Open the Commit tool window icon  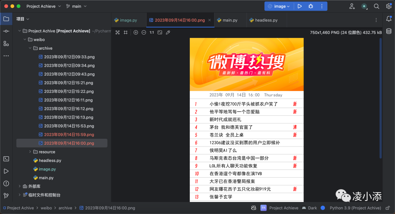[6, 31]
